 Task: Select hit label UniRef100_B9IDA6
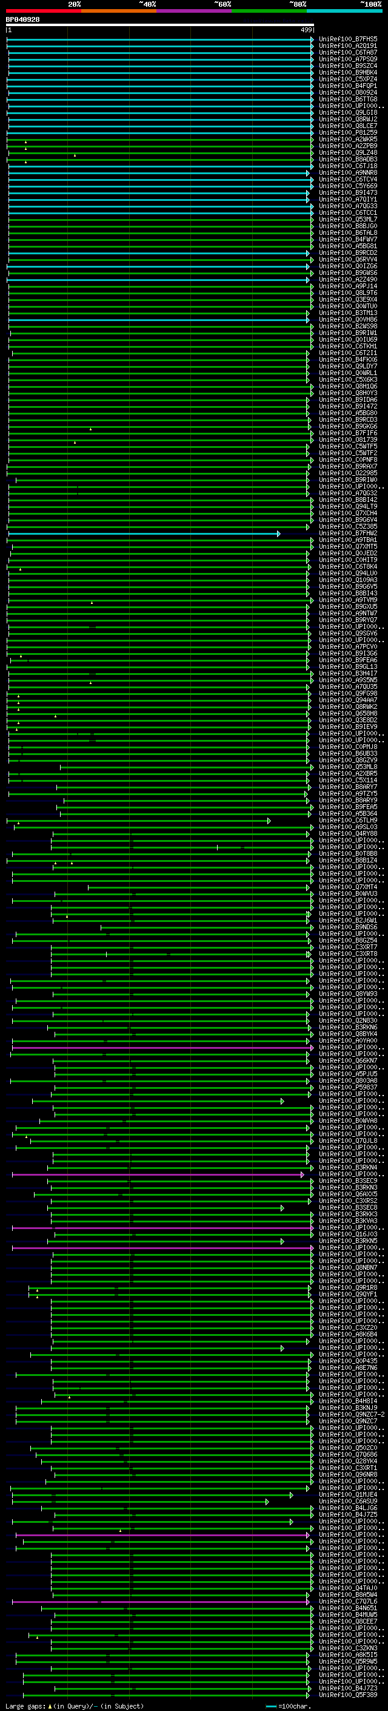click(348, 400)
